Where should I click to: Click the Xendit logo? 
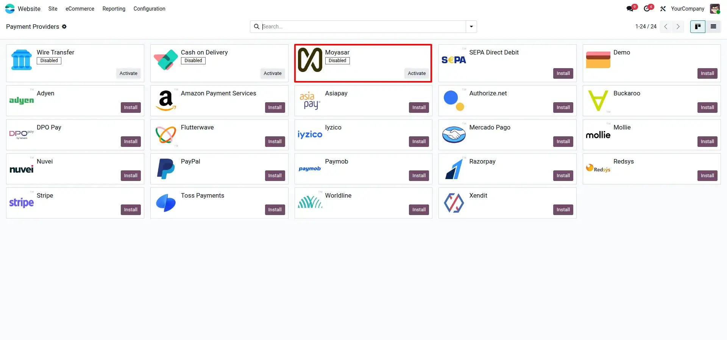(454, 203)
